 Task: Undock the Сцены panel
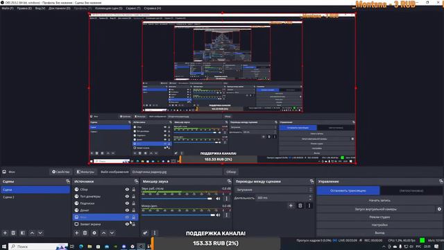point(68,181)
